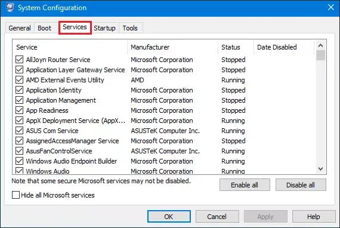
Task: Uncheck AllJoyn Router Service
Action: [x=19, y=60]
